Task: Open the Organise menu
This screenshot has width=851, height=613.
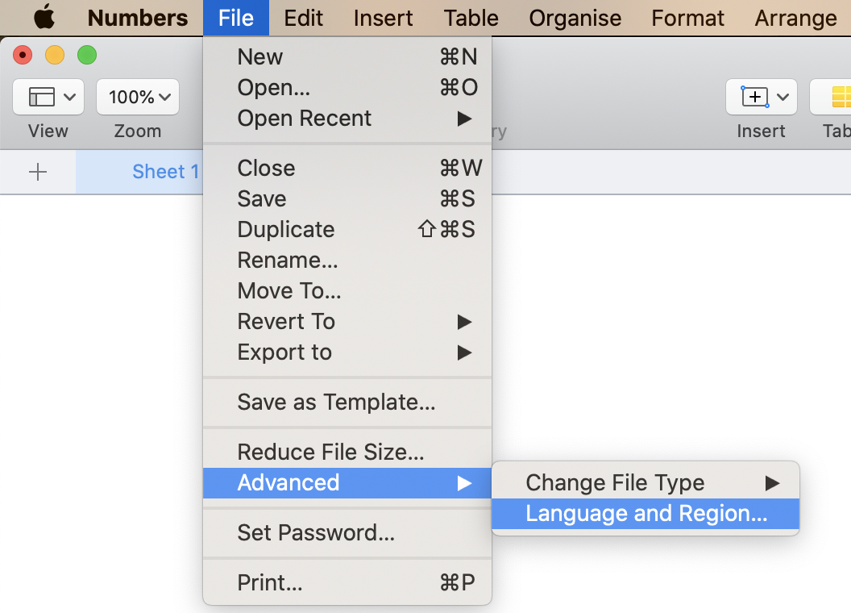Action: coord(575,18)
